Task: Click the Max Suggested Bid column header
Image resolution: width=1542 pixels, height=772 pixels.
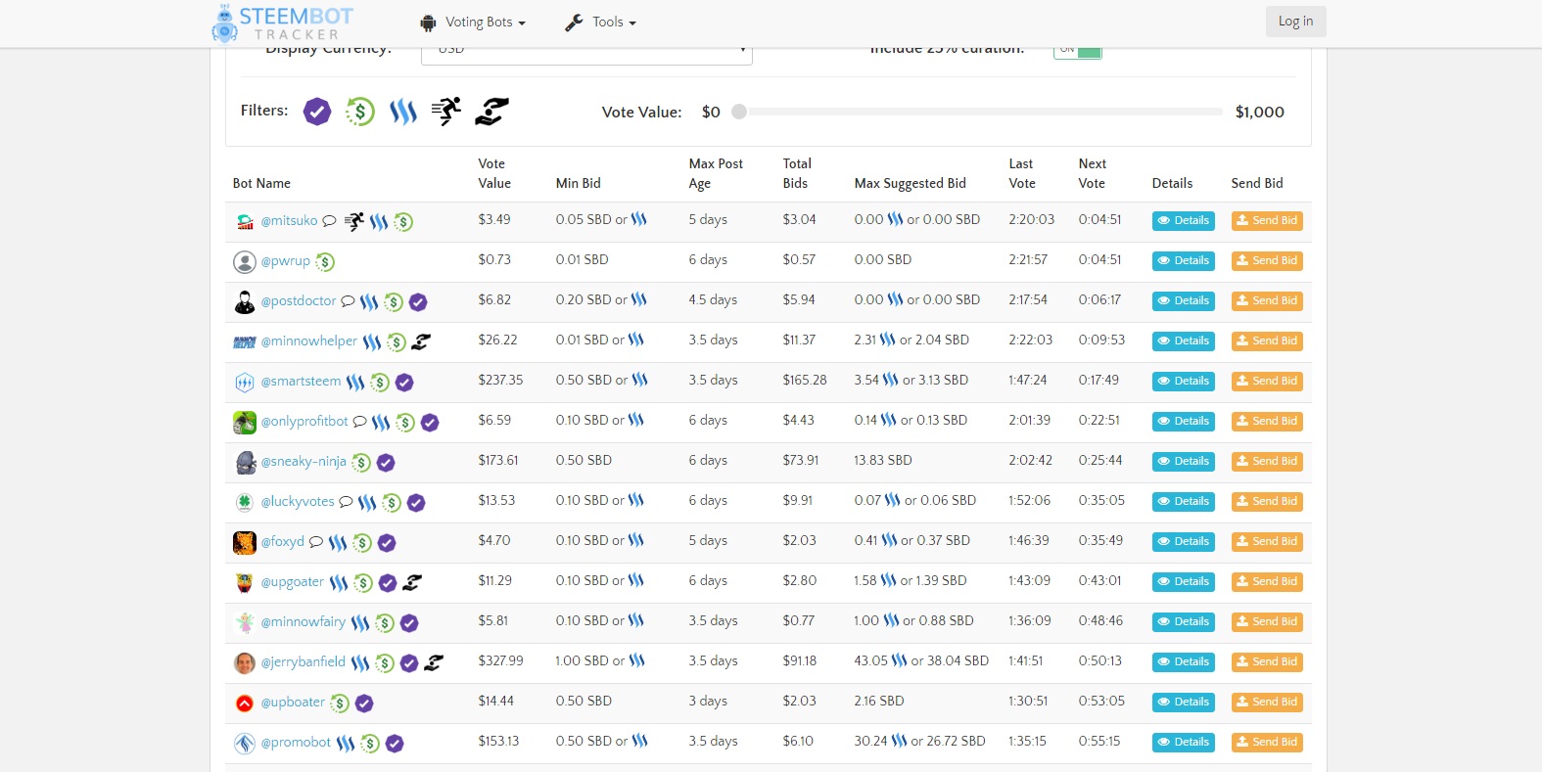Action: tap(910, 183)
